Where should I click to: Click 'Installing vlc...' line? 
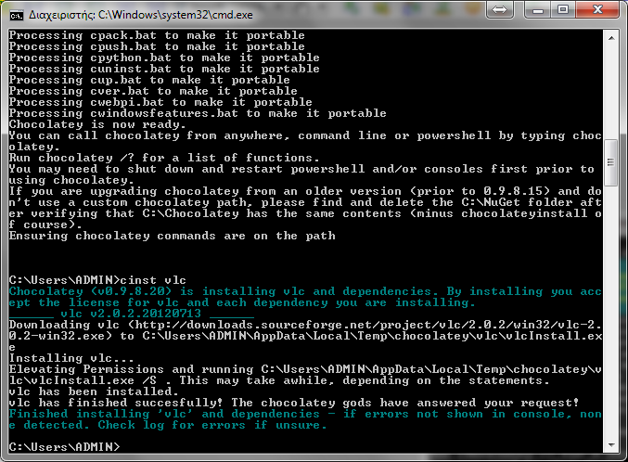[71, 358]
